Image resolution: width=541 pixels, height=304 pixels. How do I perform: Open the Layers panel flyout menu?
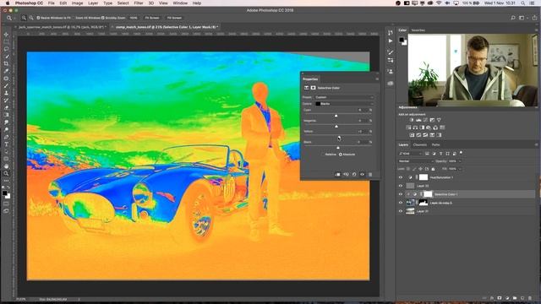(536, 144)
